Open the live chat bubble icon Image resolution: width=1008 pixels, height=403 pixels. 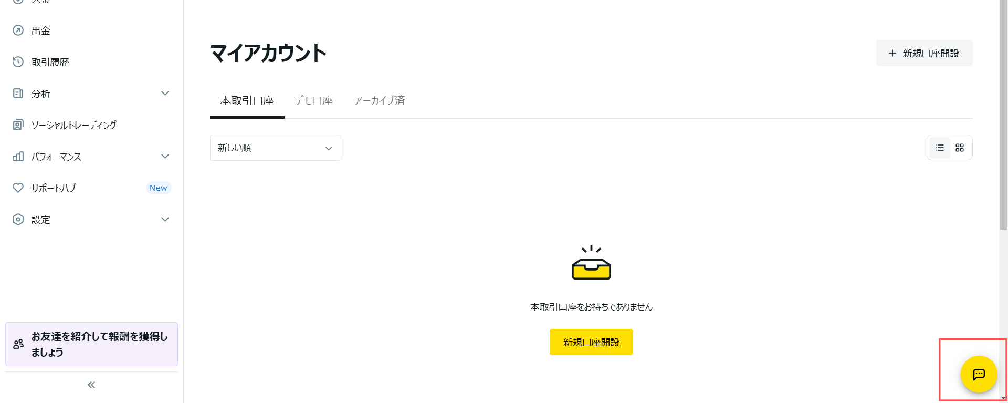(979, 374)
